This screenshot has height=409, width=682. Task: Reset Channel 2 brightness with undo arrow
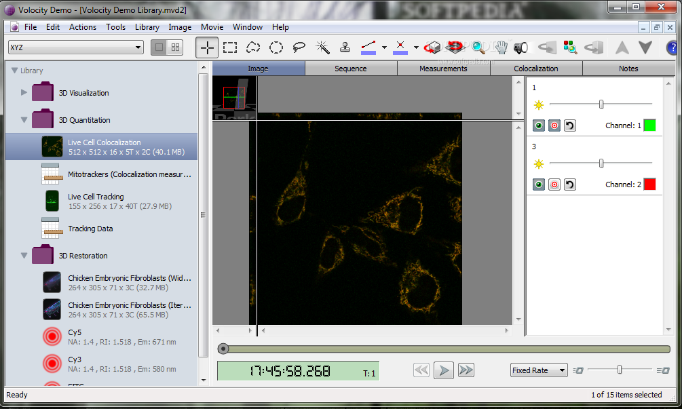570,184
